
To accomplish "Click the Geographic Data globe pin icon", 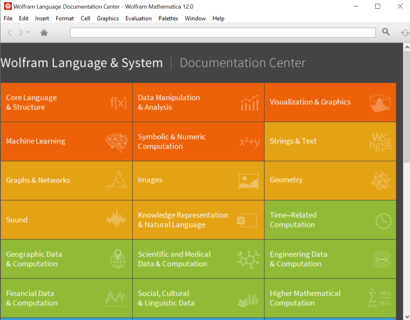I will [118, 259].
